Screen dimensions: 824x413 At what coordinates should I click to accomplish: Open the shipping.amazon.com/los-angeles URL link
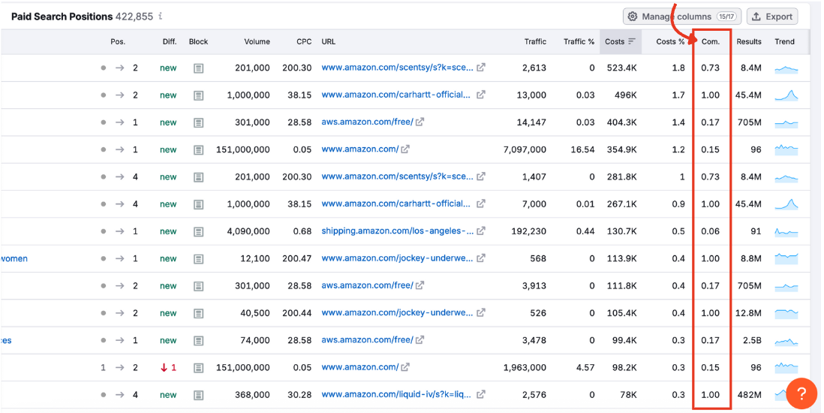pyautogui.click(x=397, y=231)
